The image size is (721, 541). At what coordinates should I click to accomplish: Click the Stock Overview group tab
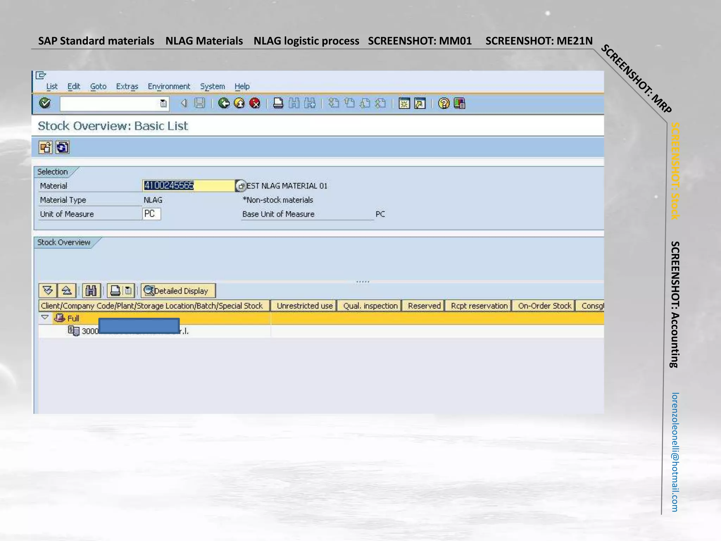click(64, 242)
